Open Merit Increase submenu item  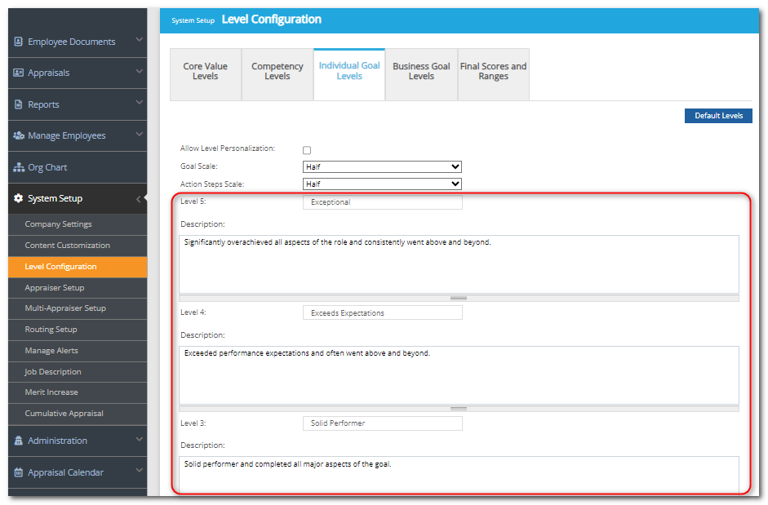78,392
